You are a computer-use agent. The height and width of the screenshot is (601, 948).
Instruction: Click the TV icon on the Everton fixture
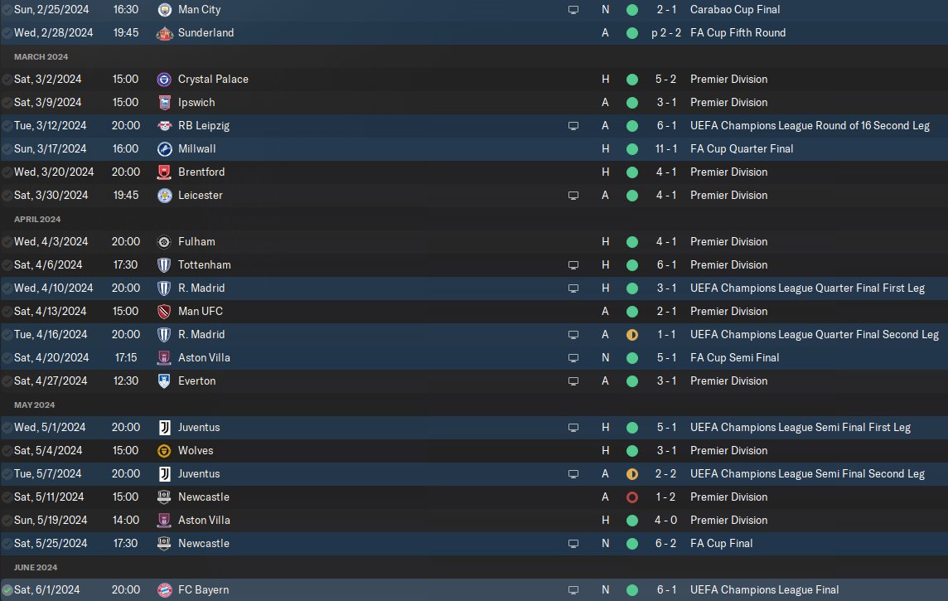[x=573, y=381]
